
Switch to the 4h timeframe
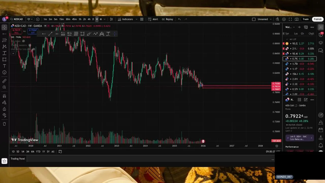pyautogui.click(x=89, y=19)
